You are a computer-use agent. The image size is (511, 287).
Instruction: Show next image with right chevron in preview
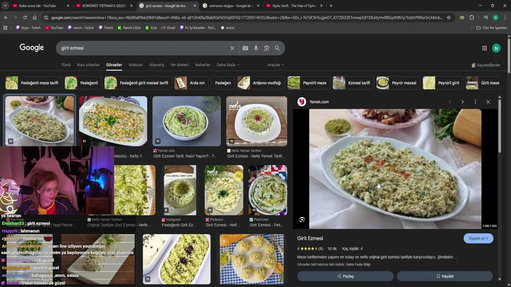[462, 102]
